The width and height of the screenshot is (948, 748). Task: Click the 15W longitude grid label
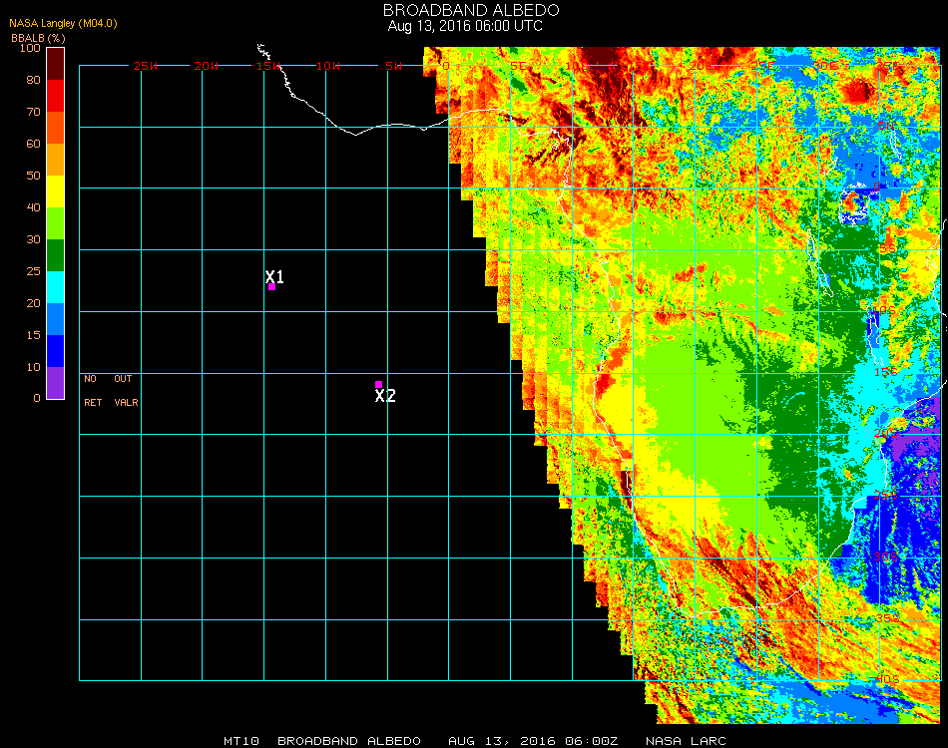point(267,66)
